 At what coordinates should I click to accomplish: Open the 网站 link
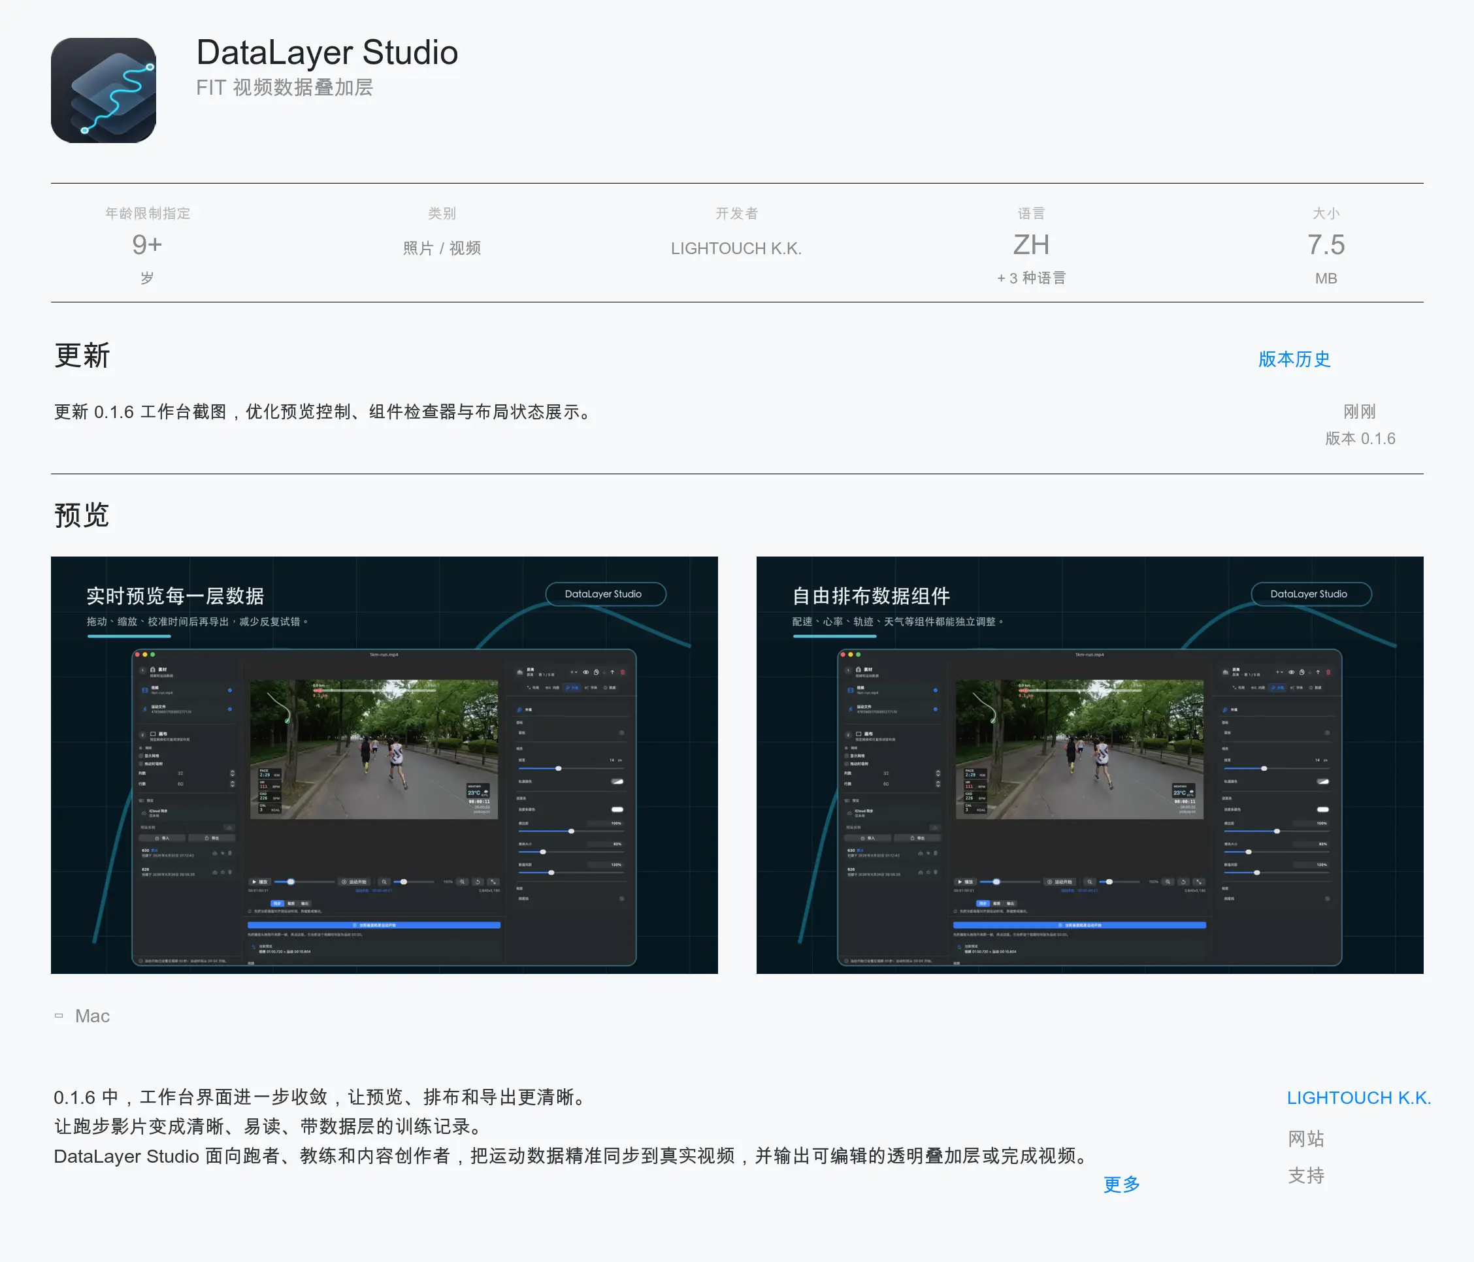[1306, 1139]
